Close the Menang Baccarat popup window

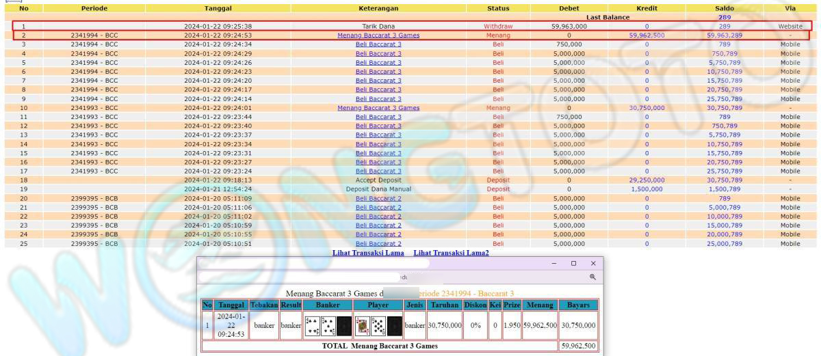pos(593,263)
